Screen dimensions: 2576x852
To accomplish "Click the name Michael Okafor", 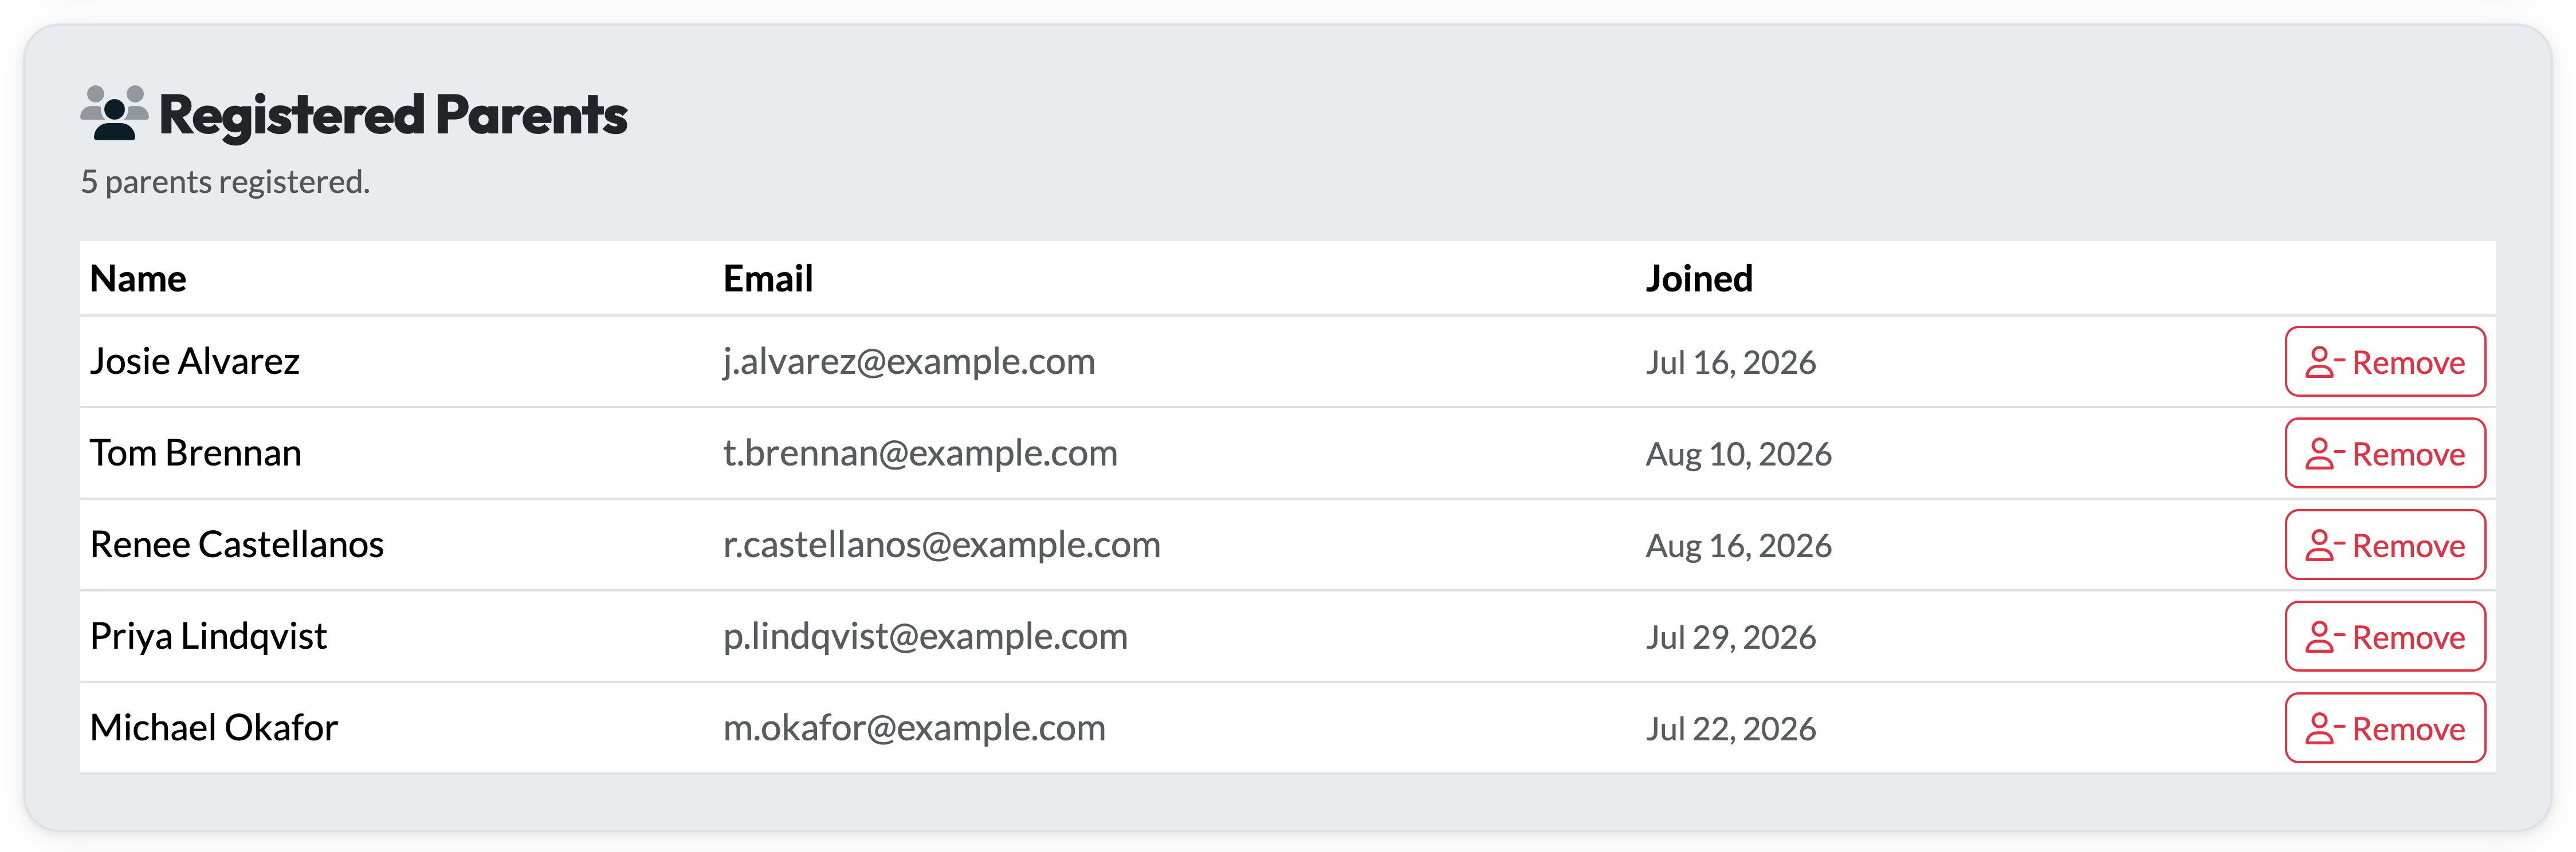I will 214,728.
